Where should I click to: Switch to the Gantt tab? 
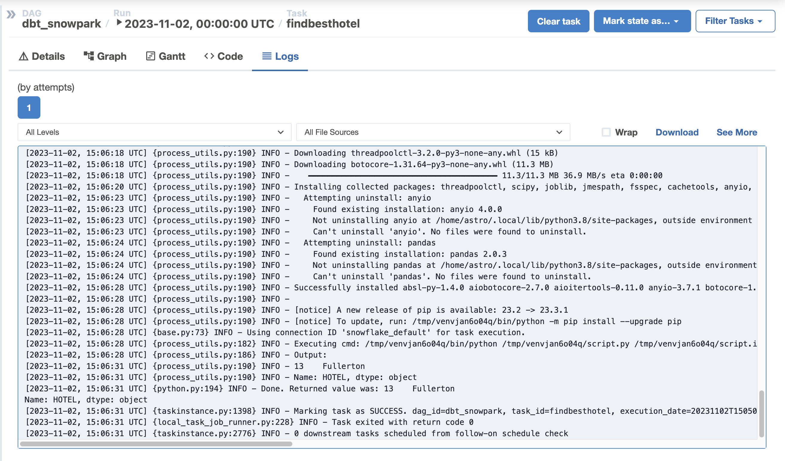coord(172,57)
